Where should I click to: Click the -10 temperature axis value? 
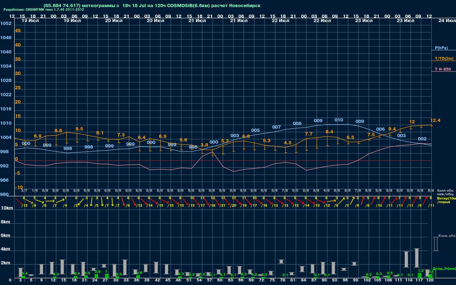tap(19, 187)
